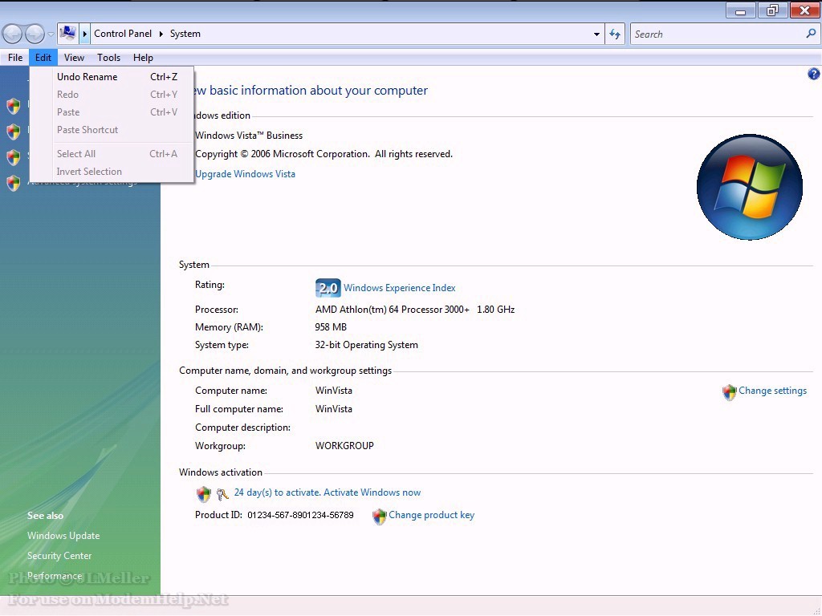
Task: Click the shield icon in Windows activation row
Action: click(203, 493)
